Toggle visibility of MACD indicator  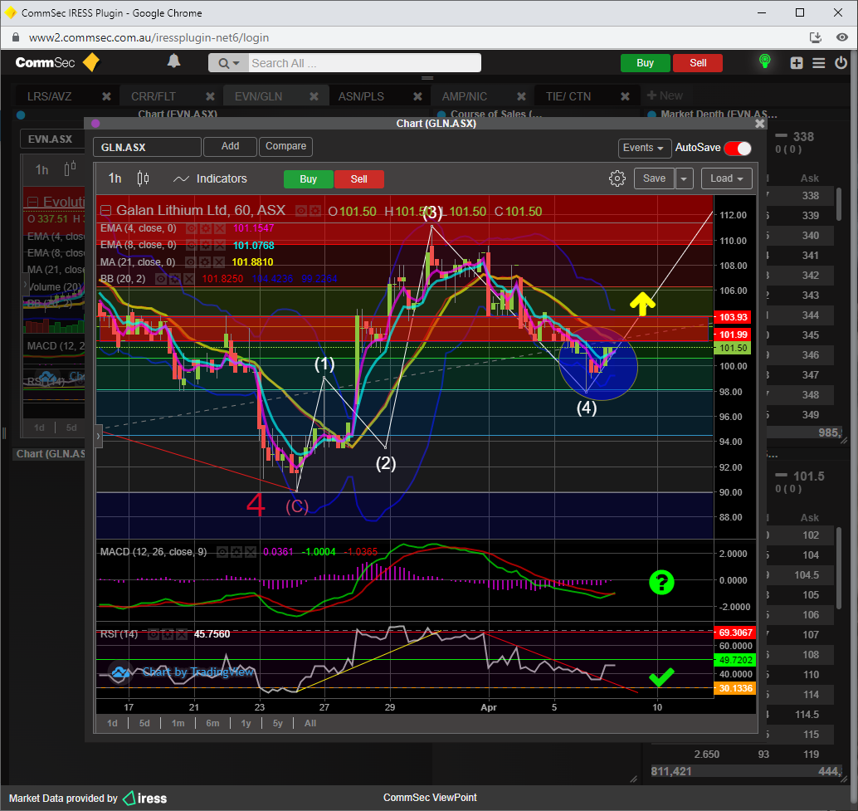[x=222, y=552]
